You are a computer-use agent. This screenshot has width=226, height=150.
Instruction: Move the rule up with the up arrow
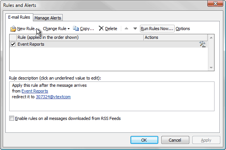tap(127, 29)
